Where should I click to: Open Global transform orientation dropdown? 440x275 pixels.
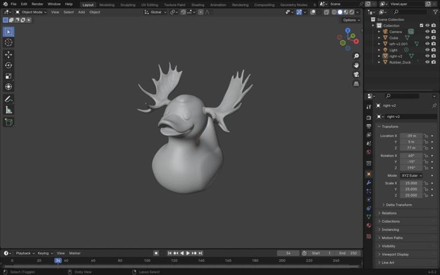(156, 12)
